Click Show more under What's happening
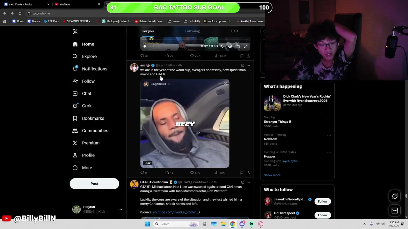 tap(272, 175)
